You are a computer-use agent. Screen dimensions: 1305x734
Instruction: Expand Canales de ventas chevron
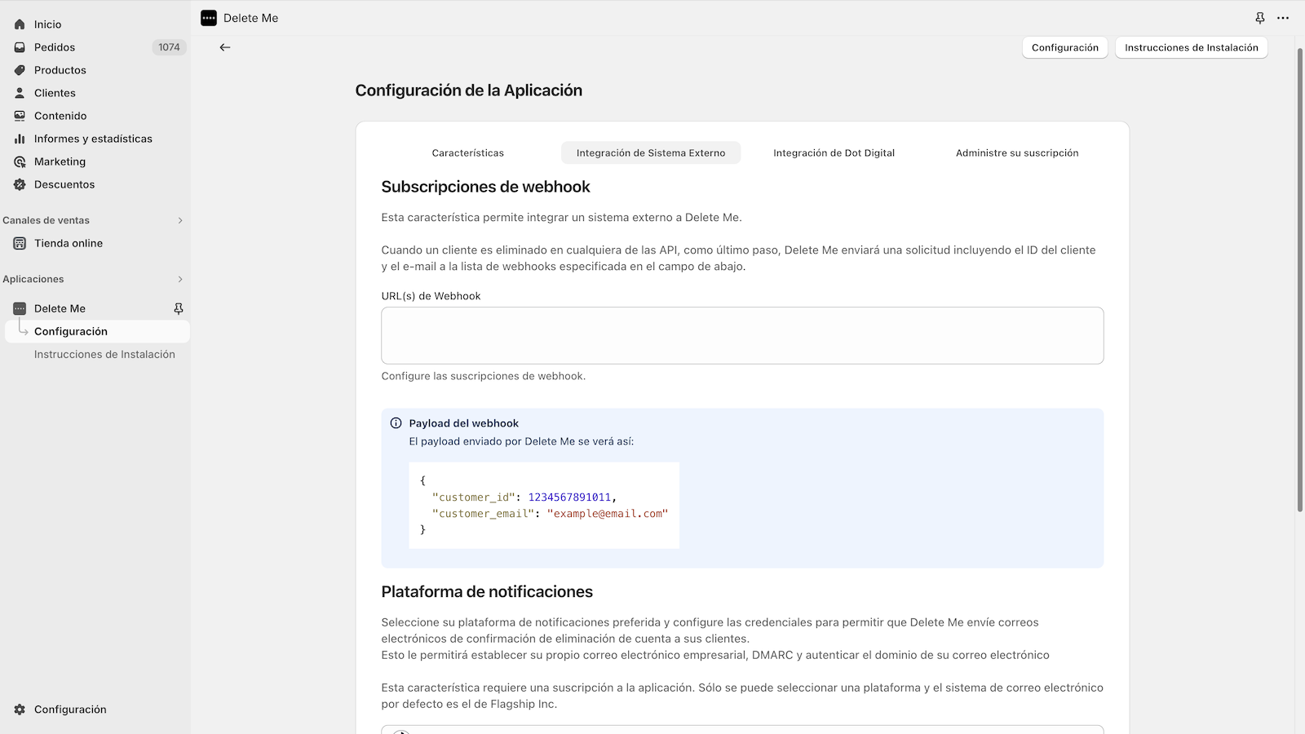coord(180,220)
